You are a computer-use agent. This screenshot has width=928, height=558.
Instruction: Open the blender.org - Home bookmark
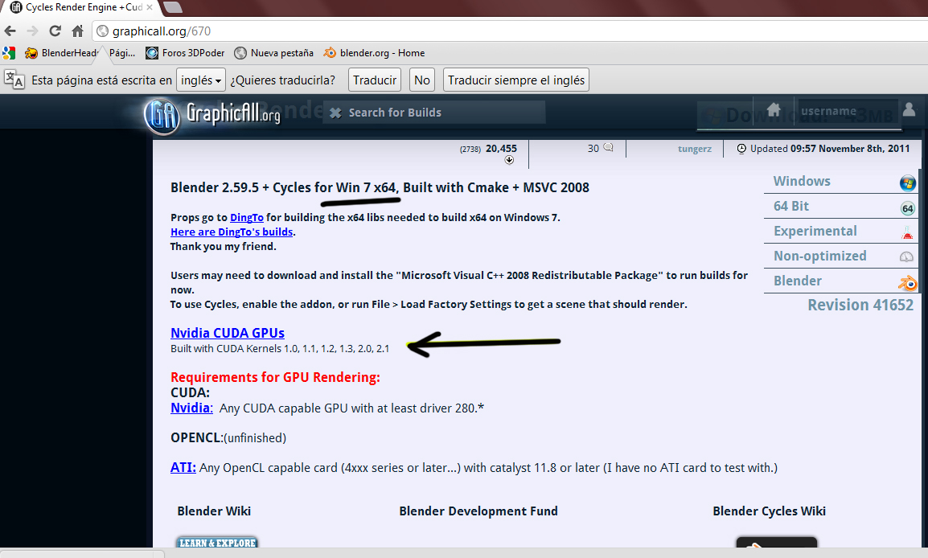pyautogui.click(x=374, y=52)
